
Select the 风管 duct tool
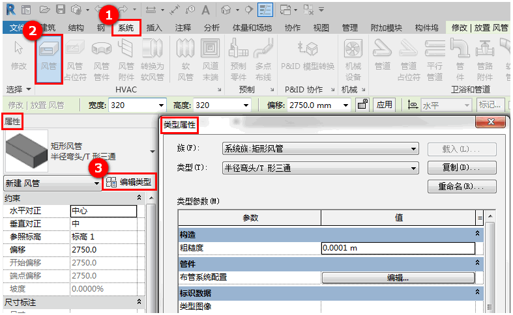(49, 59)
